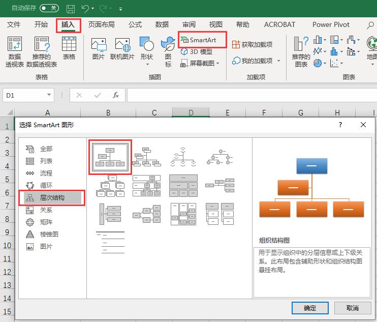This screenshot has height=322, width=377.
Task: Click the Save icon in title bar
Action: (x=71, y=9)
